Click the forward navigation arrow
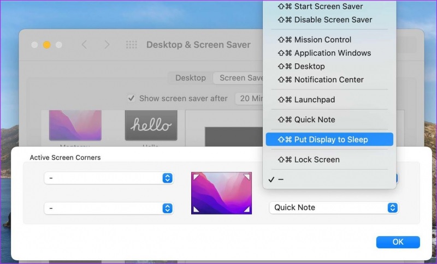Image resolution: width=437 pixels, height=264 pixels. pos(107,45)
